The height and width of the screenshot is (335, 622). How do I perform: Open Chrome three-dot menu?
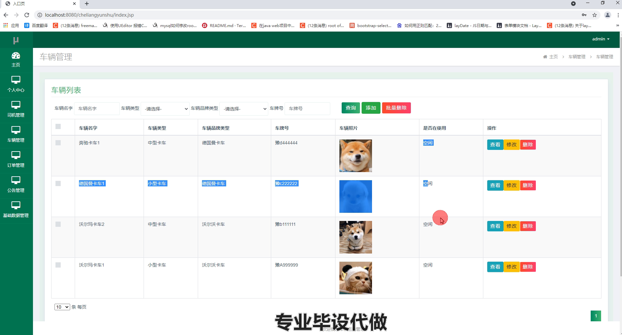point(618,15)
